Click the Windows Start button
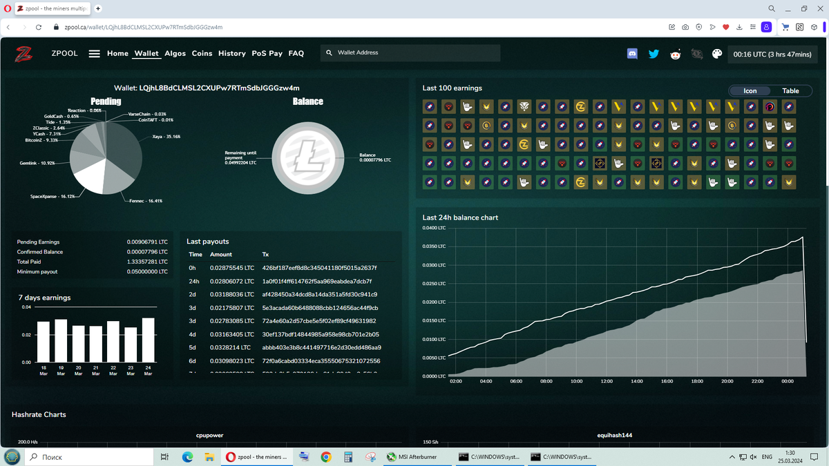This screenshot has height=466, width=829. 12,457
